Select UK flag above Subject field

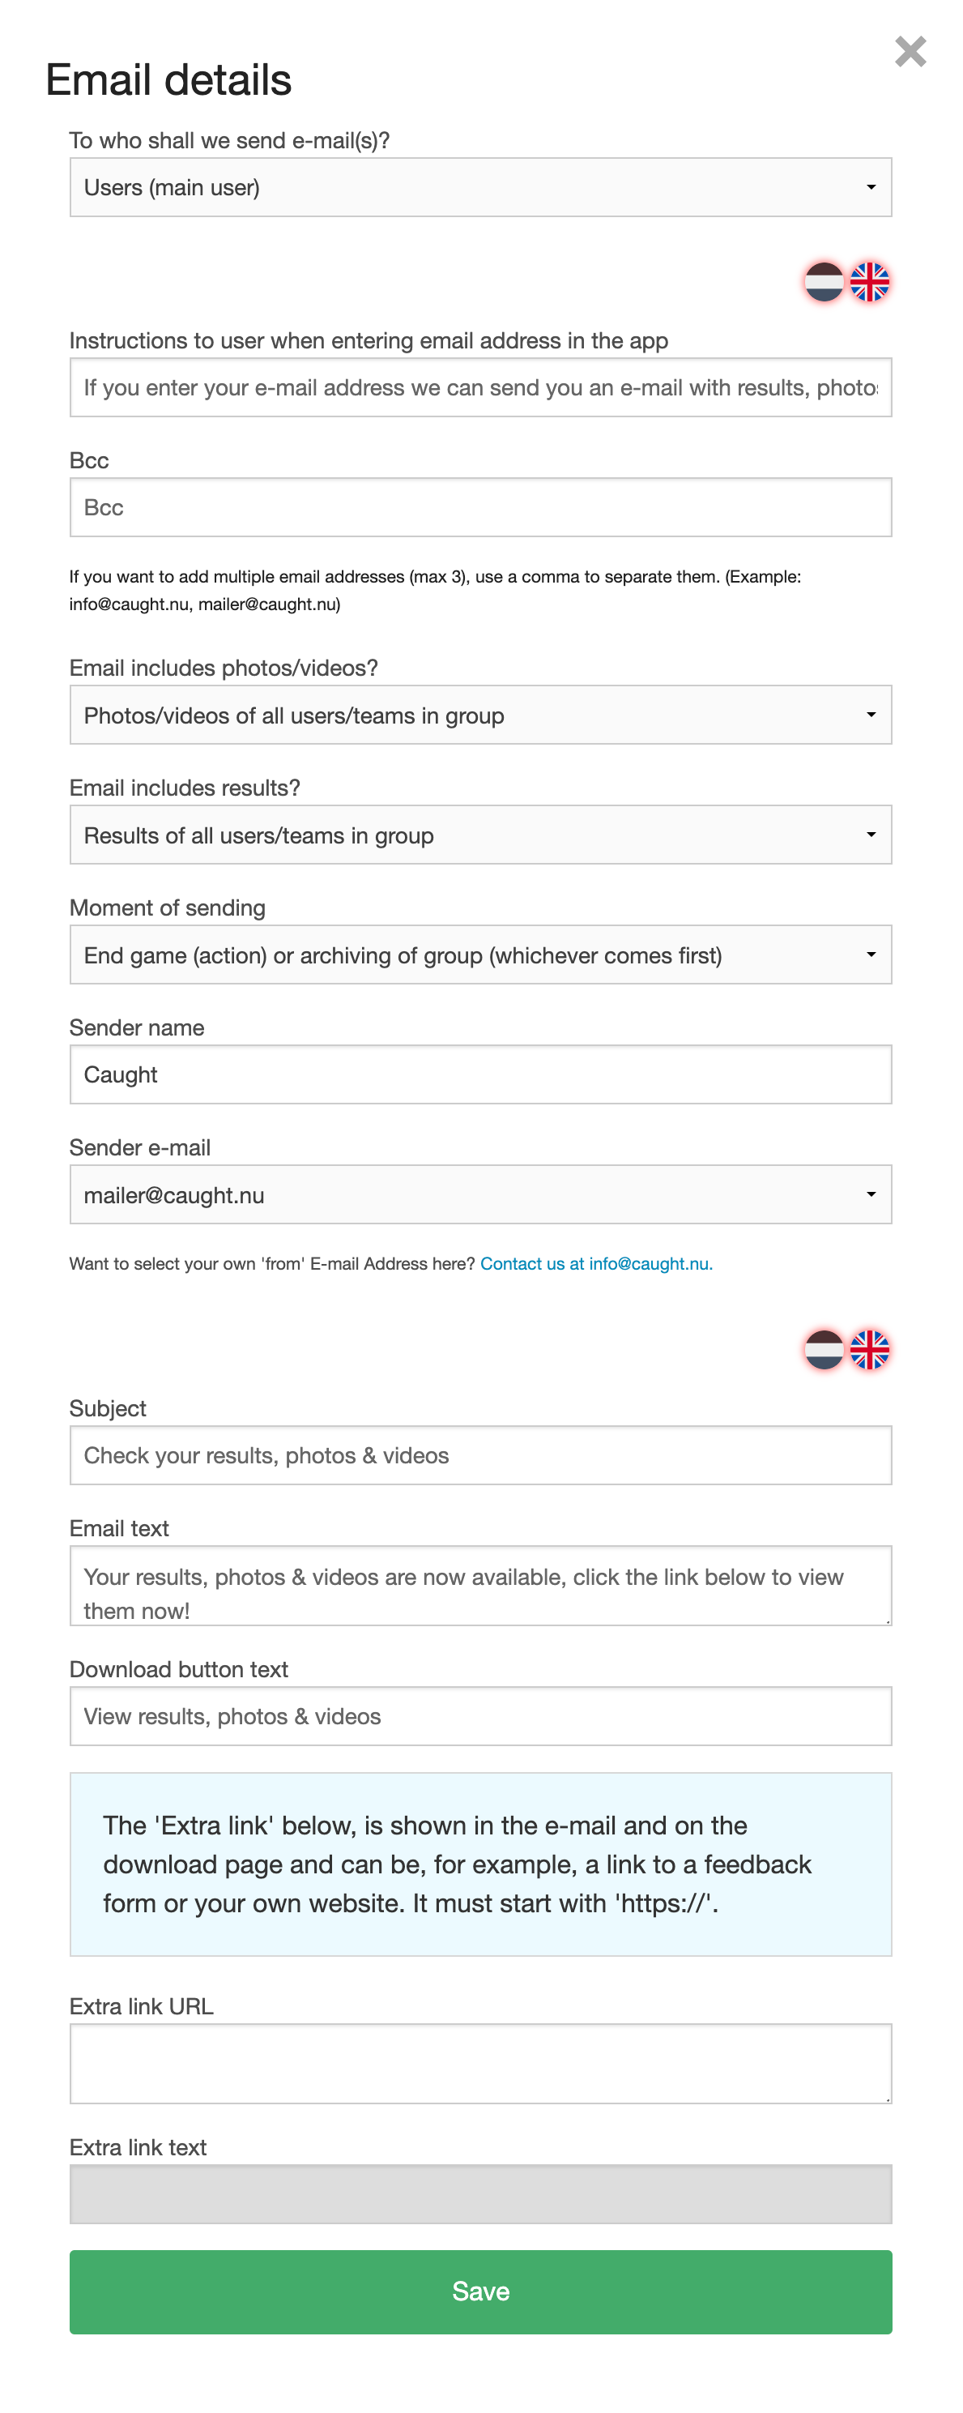[x=870, y=1350]
